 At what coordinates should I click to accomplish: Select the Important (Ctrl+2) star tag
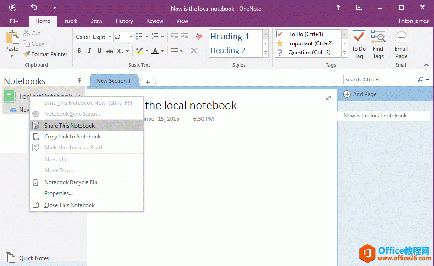[280, 43]
